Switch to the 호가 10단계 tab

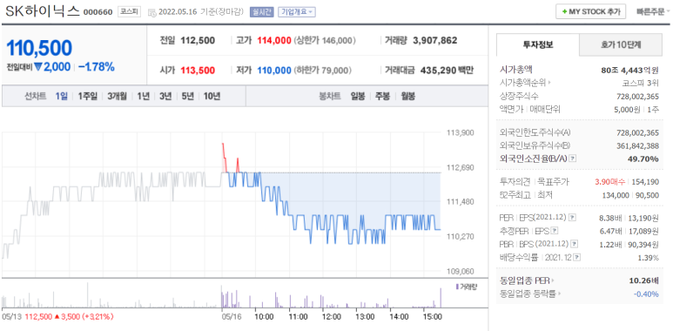pos(621,44)
